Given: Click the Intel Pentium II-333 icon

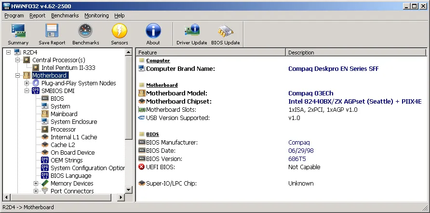Looking at the screenshot, I should [x=36, y=67].
